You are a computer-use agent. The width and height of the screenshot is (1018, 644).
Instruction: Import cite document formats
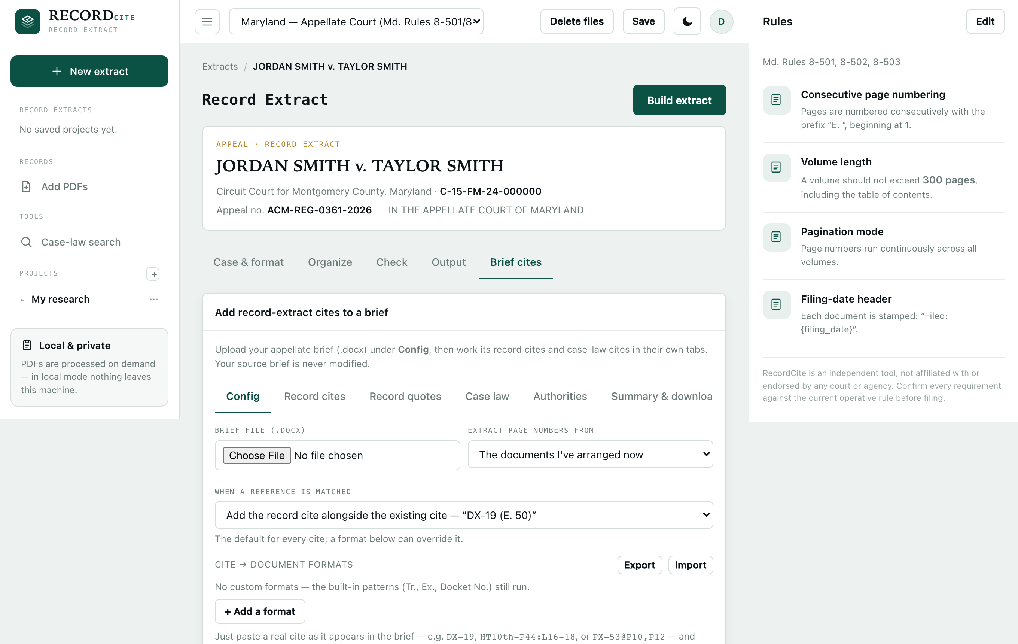pos(691,565)
